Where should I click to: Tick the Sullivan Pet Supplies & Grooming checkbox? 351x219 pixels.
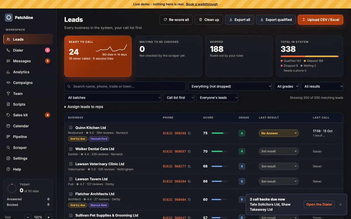click(x=70, y=215)
